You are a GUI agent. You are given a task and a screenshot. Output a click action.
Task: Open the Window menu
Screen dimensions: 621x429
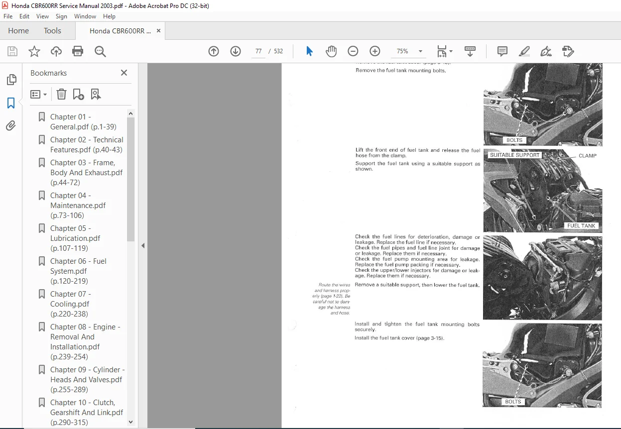coord(85,16)
